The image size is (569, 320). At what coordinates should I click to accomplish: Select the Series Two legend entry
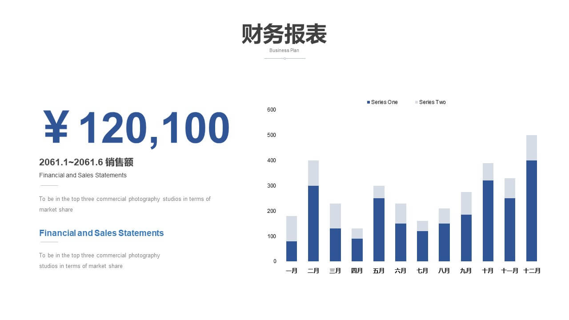click(x=430, y=102)
